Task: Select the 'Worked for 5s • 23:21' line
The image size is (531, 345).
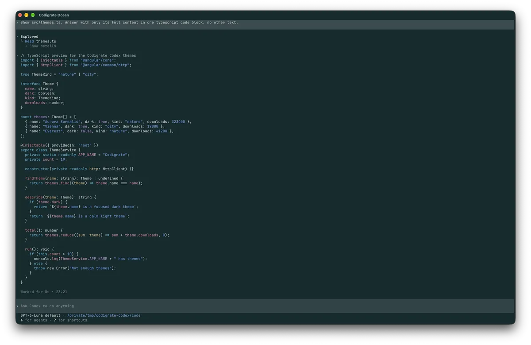Action: [x=44, y=292]
